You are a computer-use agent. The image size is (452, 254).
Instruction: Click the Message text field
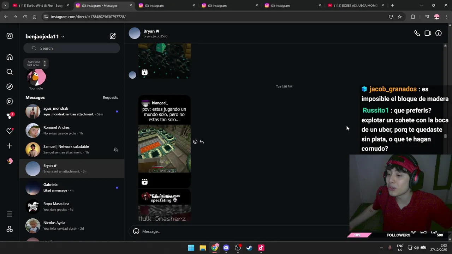coord(244,231)
